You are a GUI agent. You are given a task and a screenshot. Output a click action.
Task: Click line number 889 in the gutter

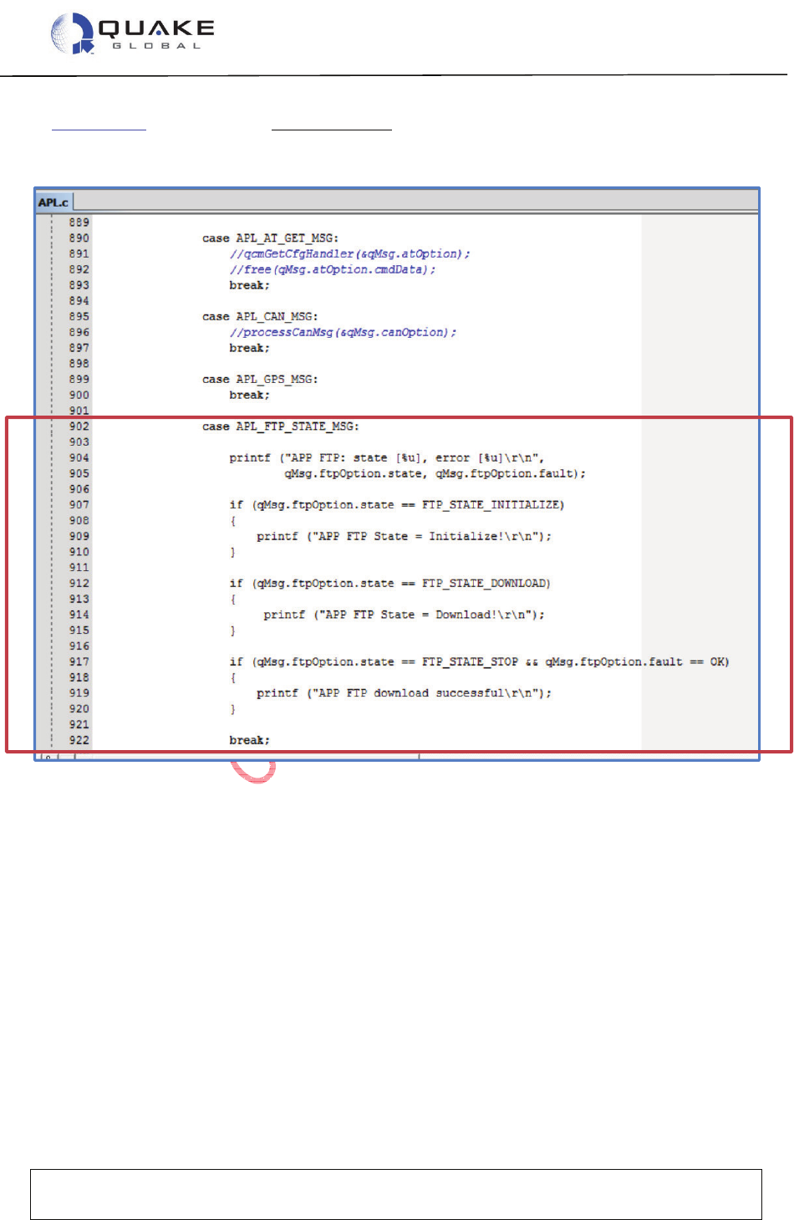79,222
